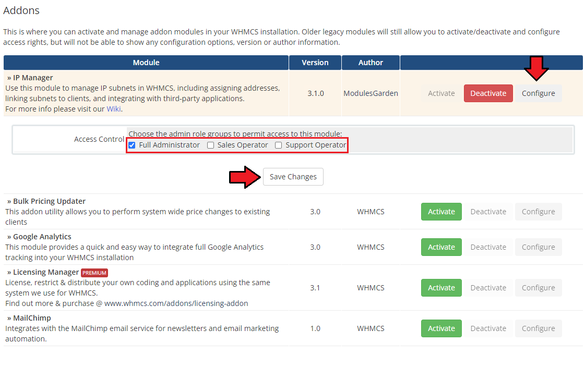Click version 1.0 of MailChimp

(x=315, y=328)
